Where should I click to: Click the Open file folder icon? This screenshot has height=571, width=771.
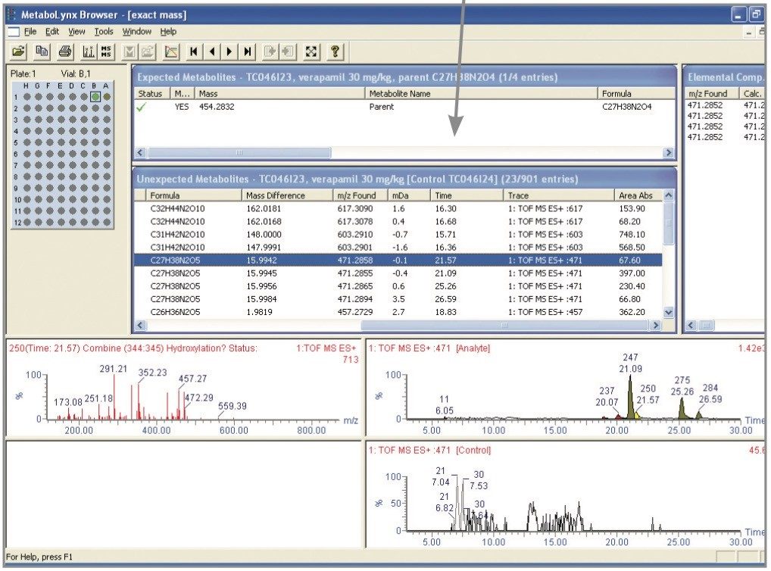(19, 51)
